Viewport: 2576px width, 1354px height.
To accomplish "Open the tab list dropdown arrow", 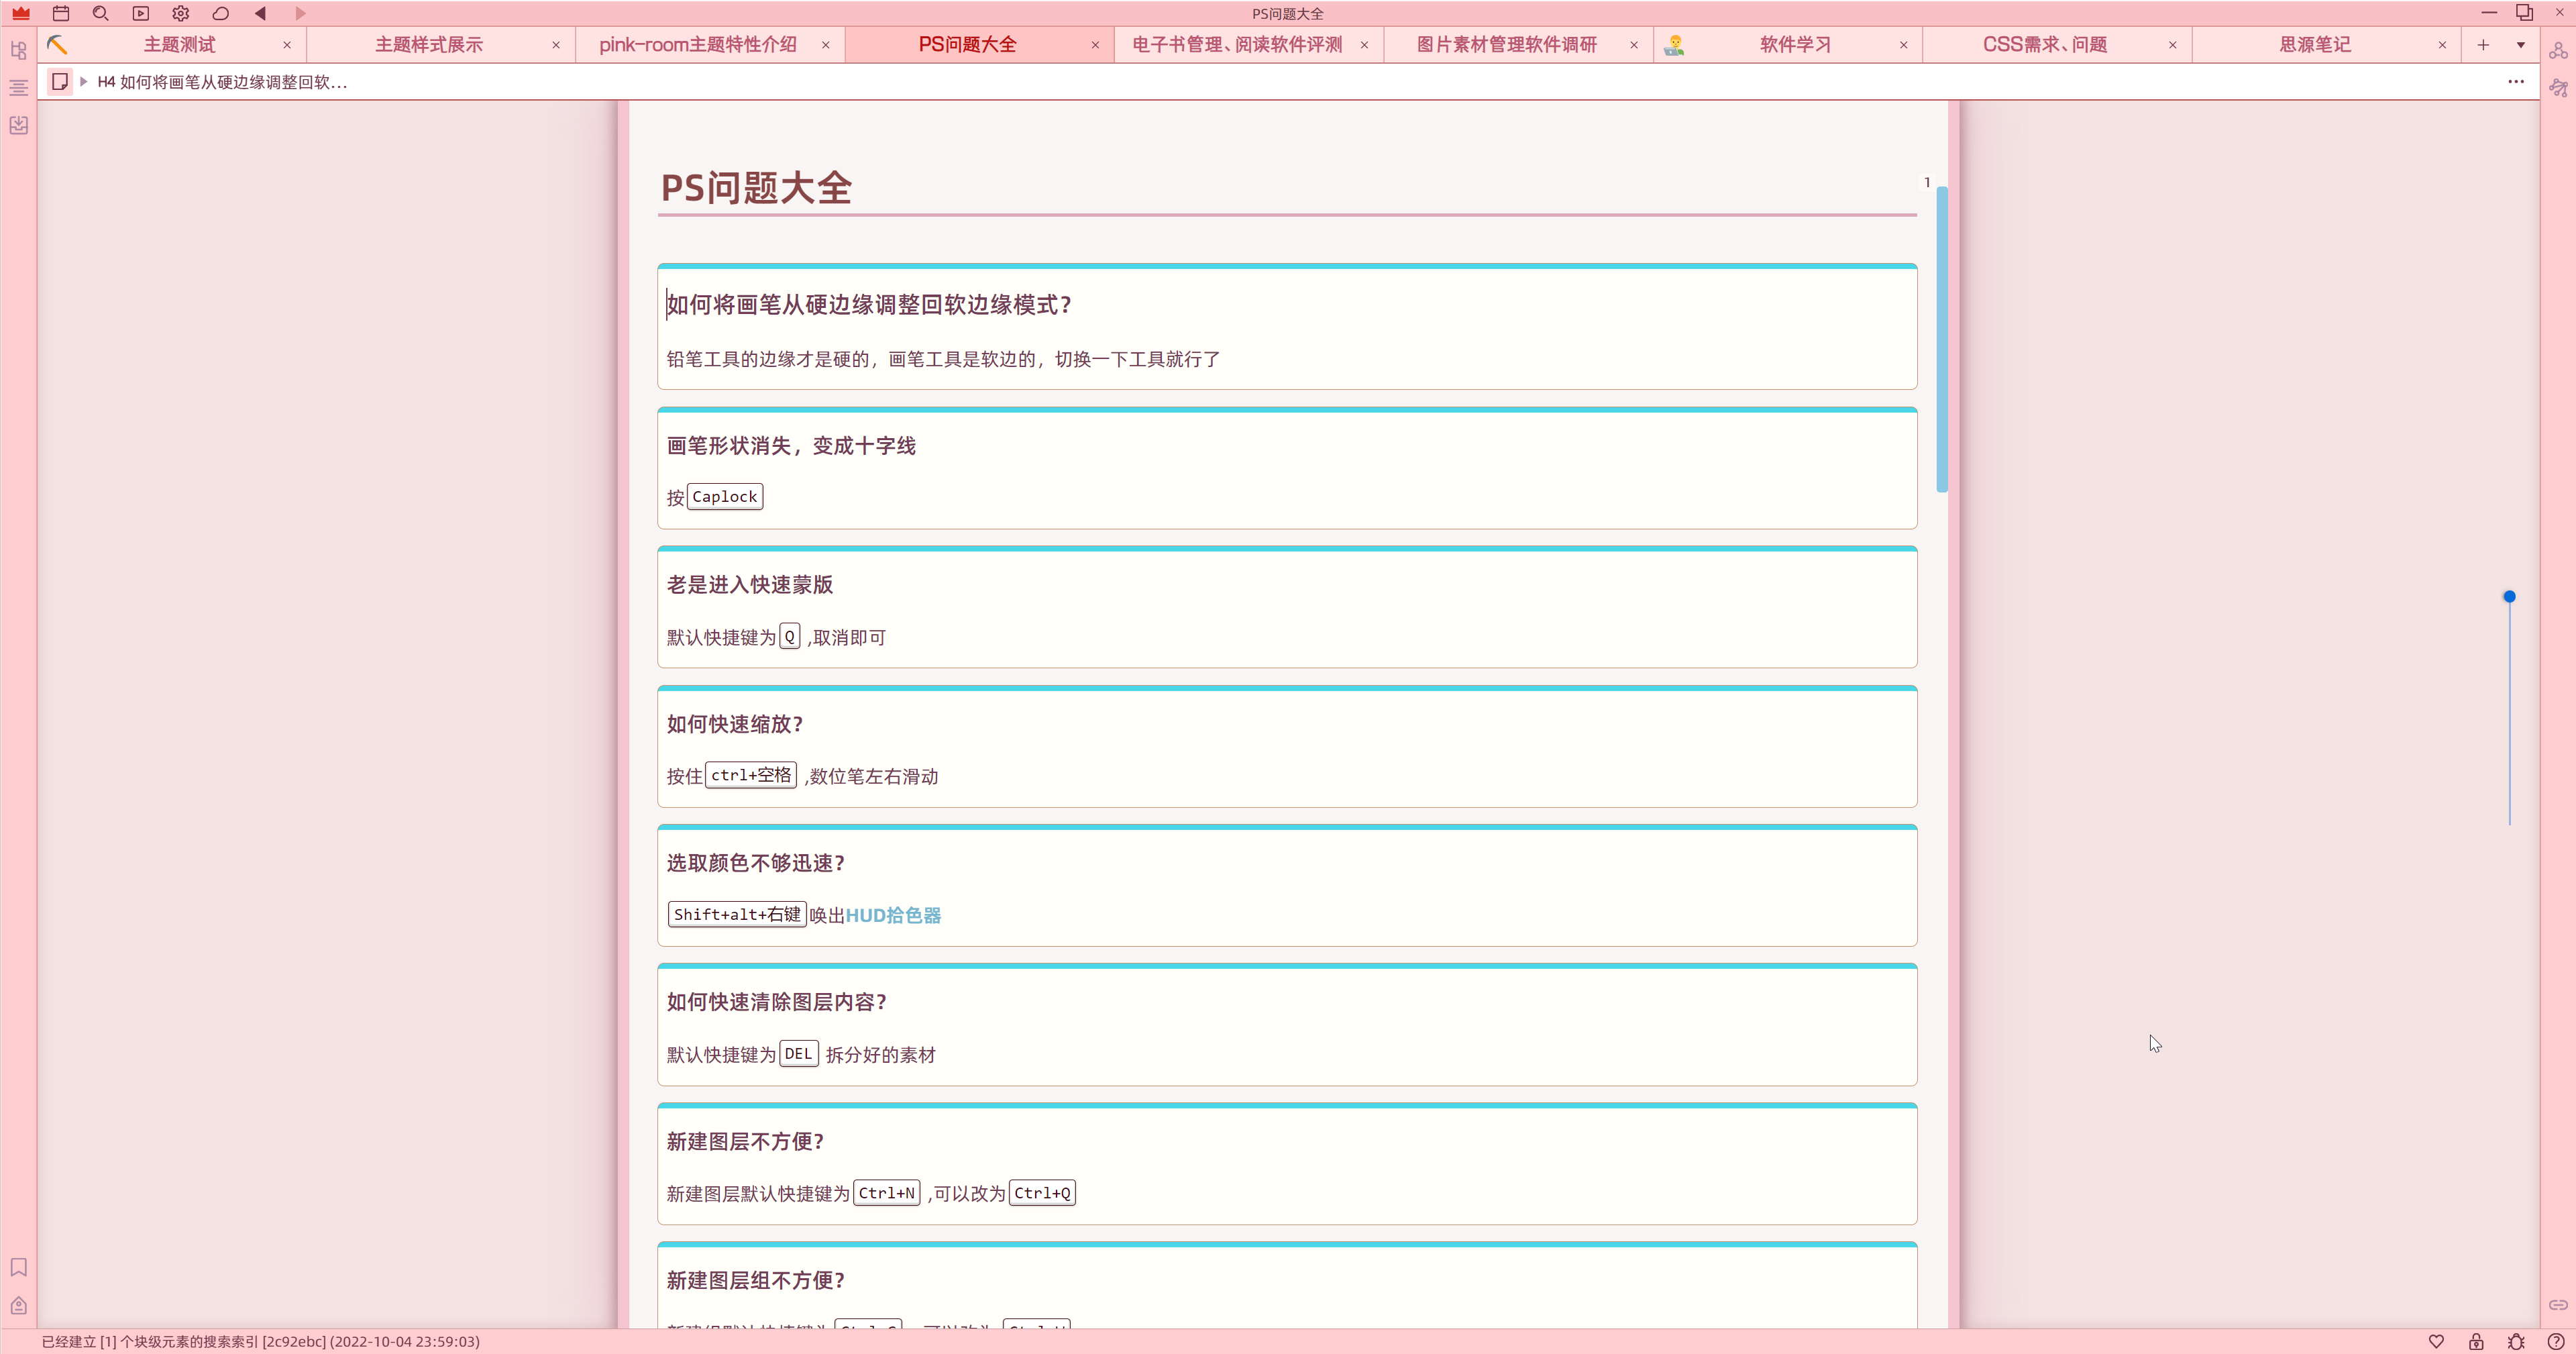I will click(x=2520, y=44).
